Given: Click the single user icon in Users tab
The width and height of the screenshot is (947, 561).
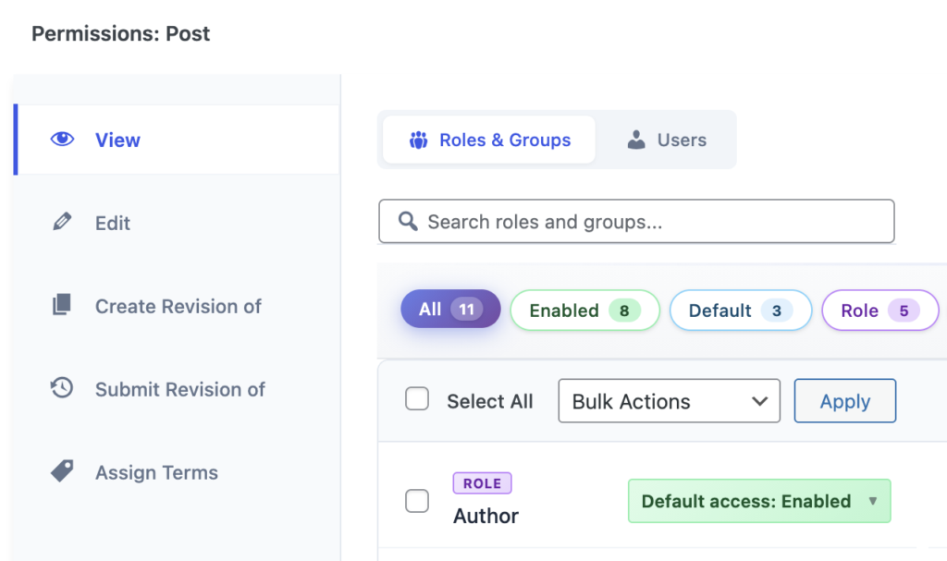Looking at the screenshot, I should pos(636,140).
